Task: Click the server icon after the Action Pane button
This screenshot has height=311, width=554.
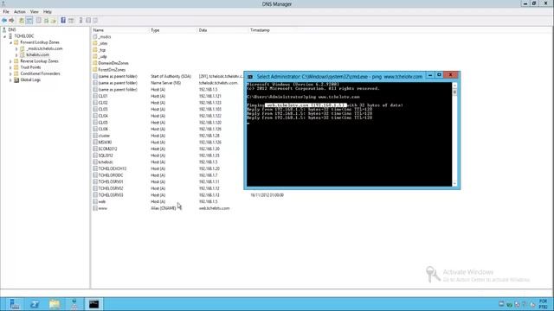Action: 81,21
